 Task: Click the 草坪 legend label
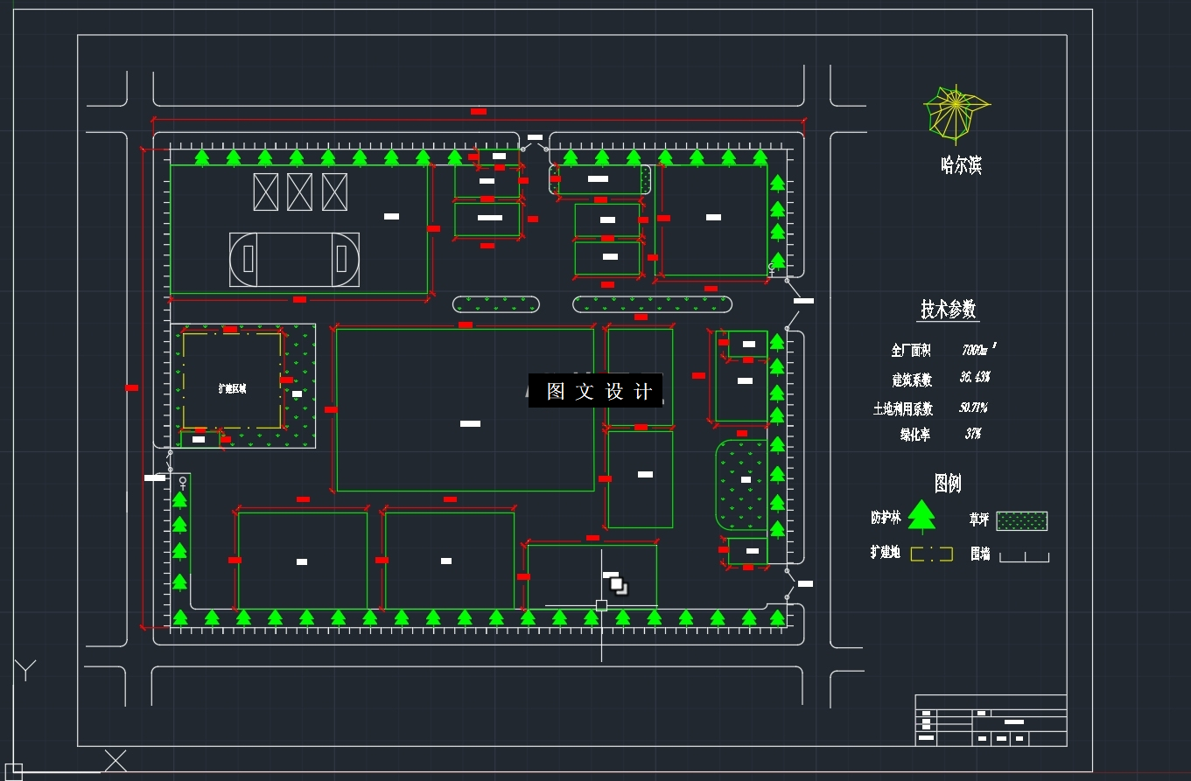pyautogui.click(x=979, y=520)
